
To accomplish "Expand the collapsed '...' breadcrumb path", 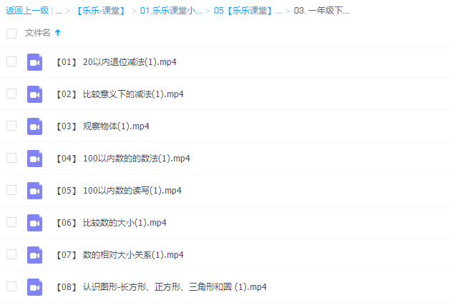I will click(58, 11).
